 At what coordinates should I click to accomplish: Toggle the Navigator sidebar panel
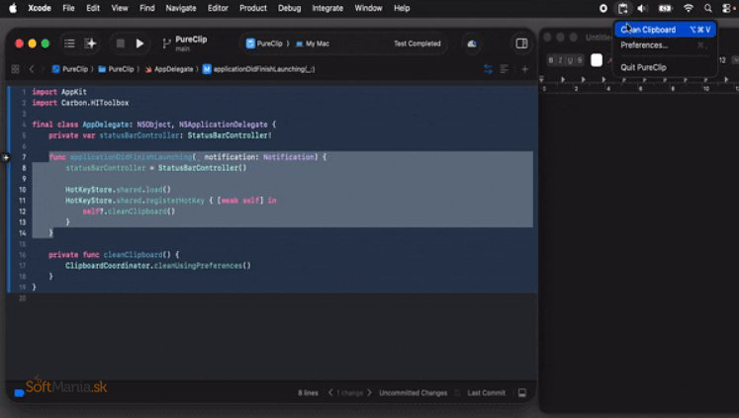click(x=69, y=43)
